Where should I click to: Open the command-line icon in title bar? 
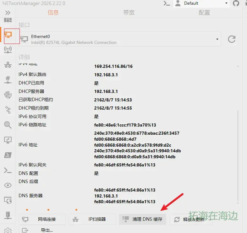[167, 3]
